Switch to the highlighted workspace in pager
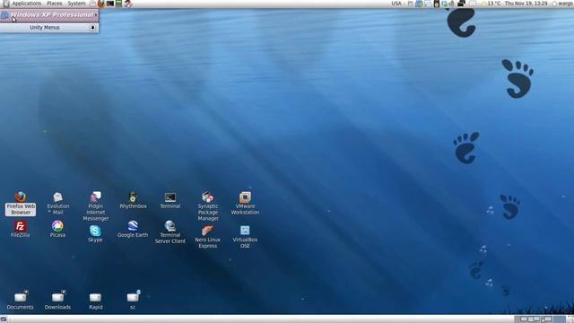Image resolution: width=574 pixels, height=323 pixels. (559, 319)
